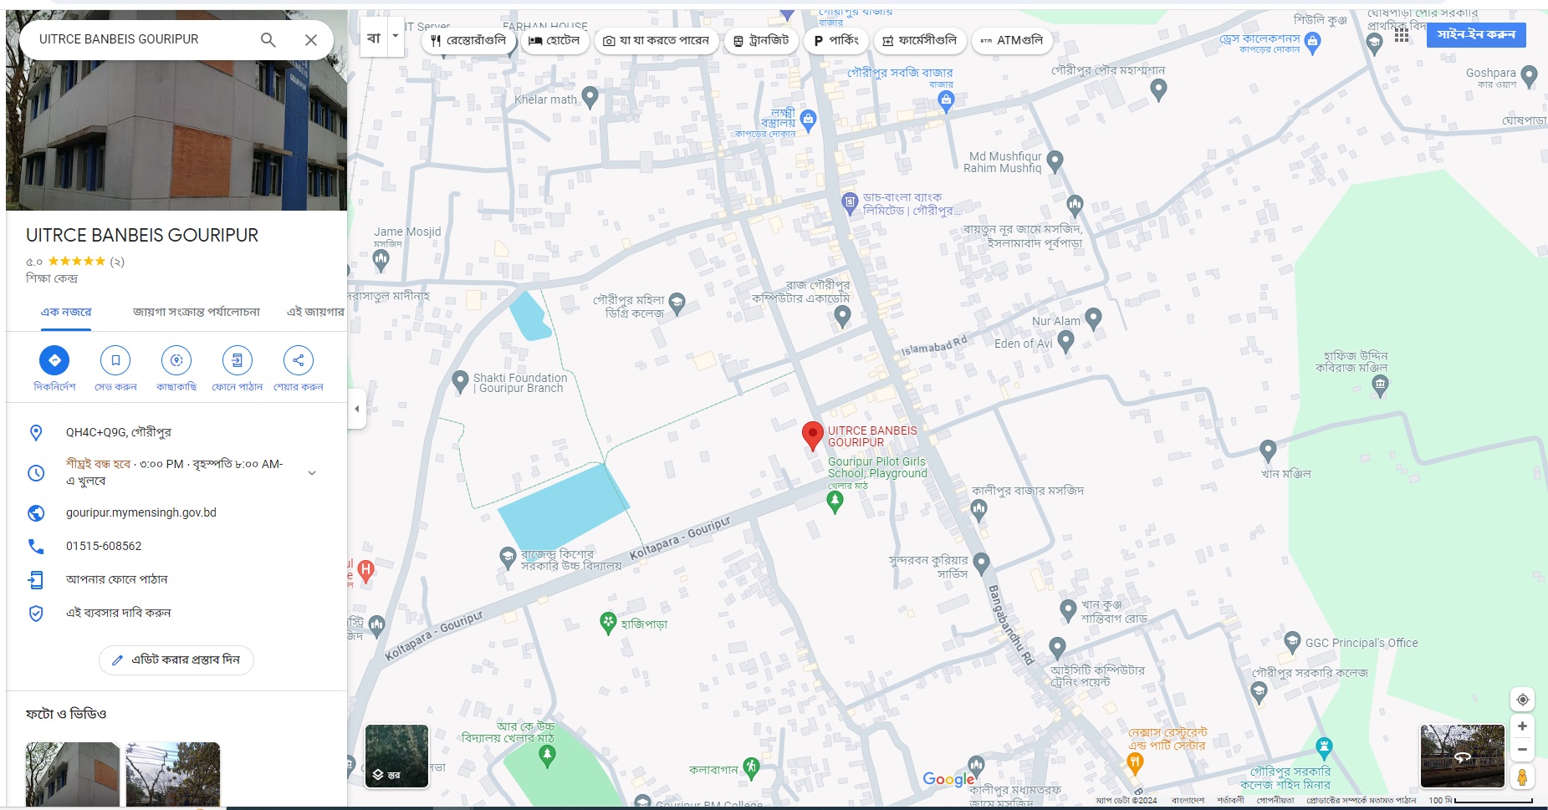
Task: Click the search magnifier icon
Action: click(268, 39)
